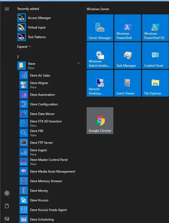Viewport: 169px width, 223px height.
Task: Open Server Manager tile
Action: [x=100, y=28]
